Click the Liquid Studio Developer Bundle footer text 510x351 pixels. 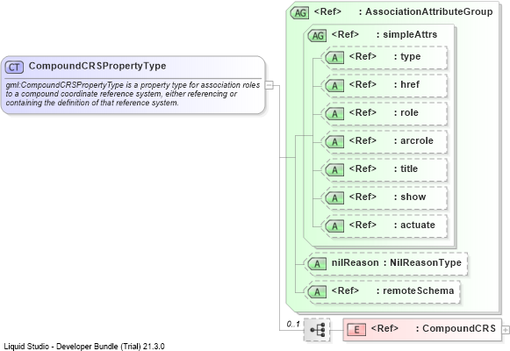(84, 347)
